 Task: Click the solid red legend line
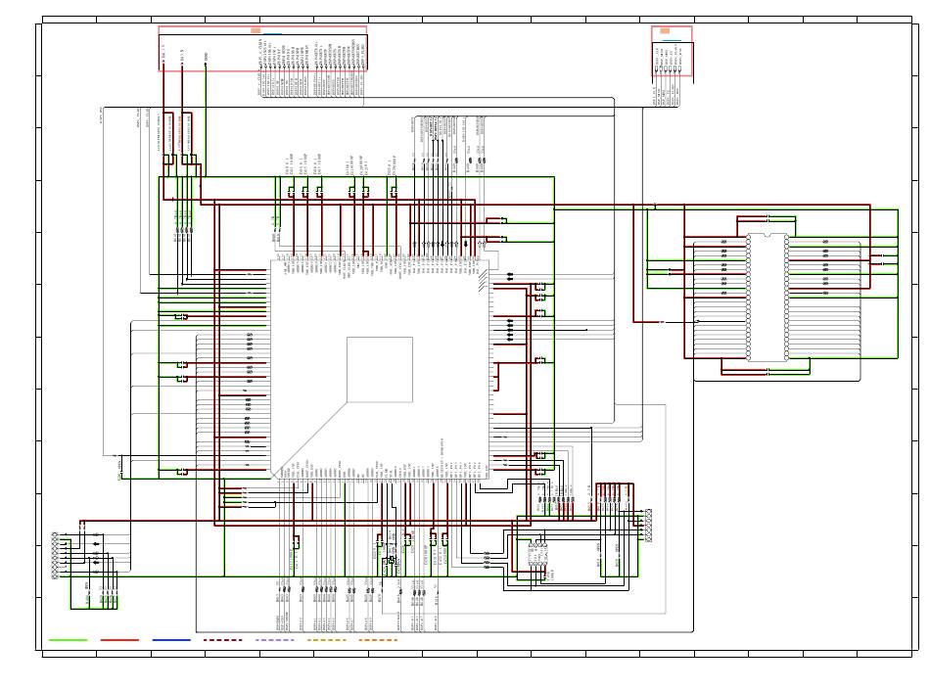(119, 640)
